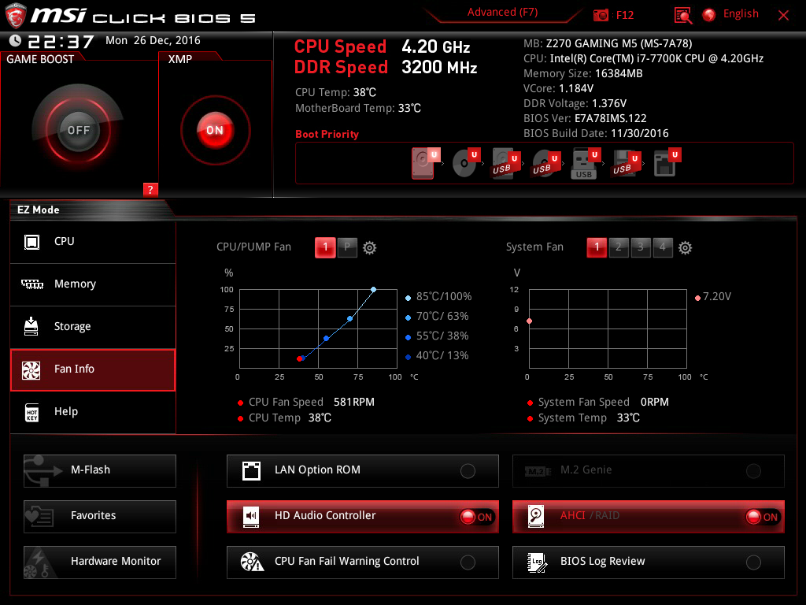The image size is (806, 605).
Task: Click the MB Z270 GAMING M5 line
Action: click(x=608, y=44)
